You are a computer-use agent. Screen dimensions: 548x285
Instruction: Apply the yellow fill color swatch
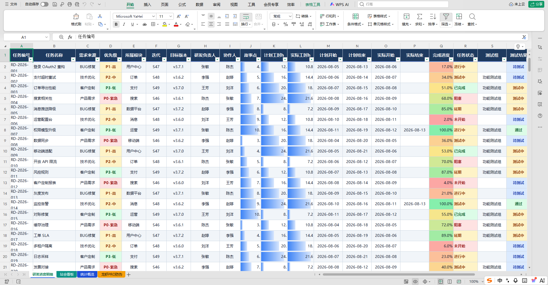point(165,24)
